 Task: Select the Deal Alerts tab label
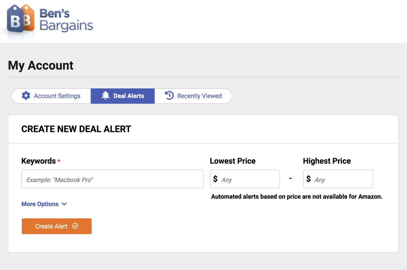click(129, 96)
